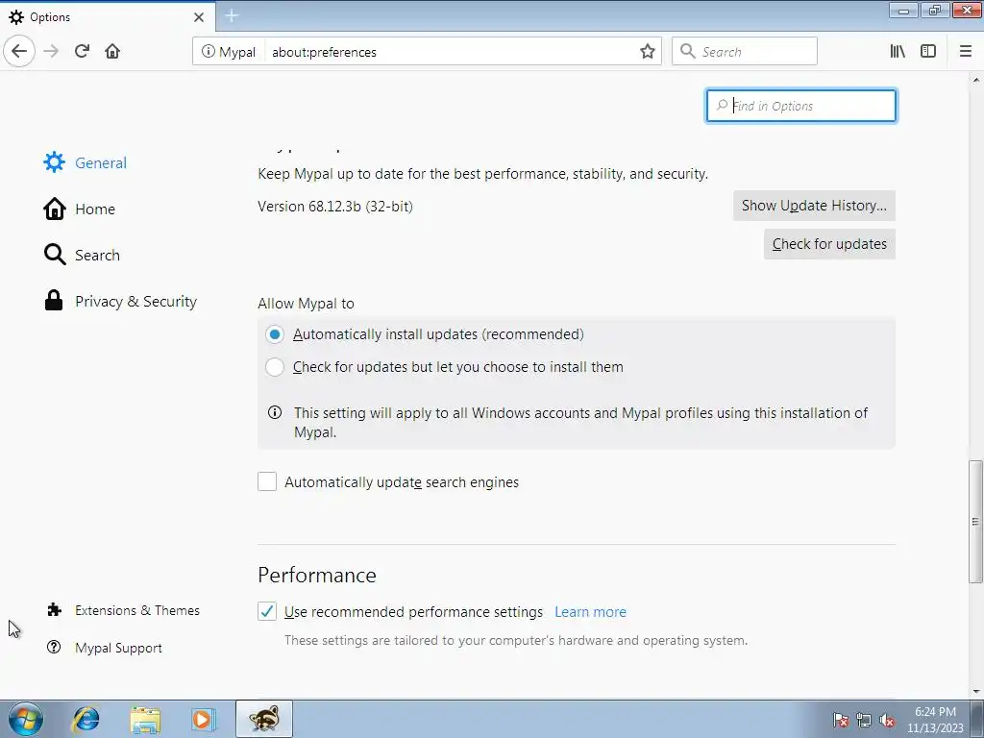The height and width of the screenshot is (738, 984).
Task: Click scrollbar down arrow
Action: coord(975,691)
